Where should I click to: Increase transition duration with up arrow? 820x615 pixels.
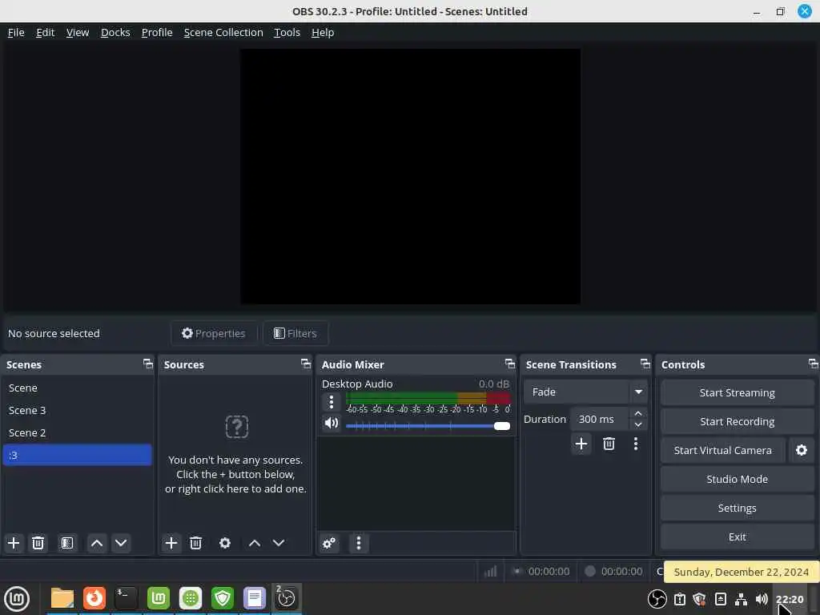point(638,414)
